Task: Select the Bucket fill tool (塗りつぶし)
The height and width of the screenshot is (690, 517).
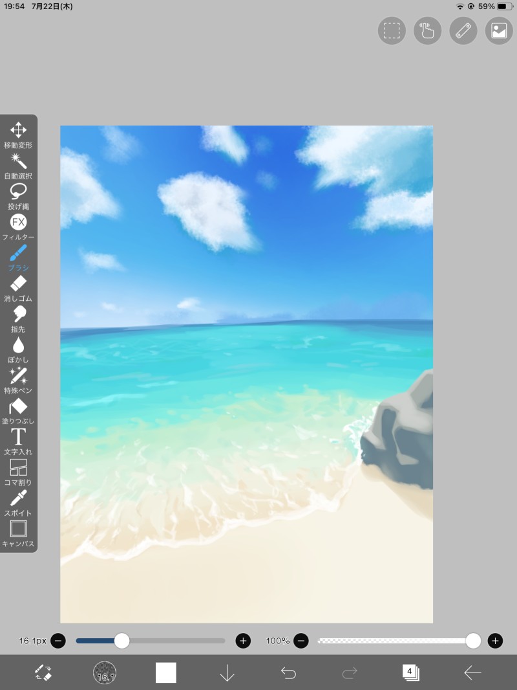Action: click(x=18, y=411)
